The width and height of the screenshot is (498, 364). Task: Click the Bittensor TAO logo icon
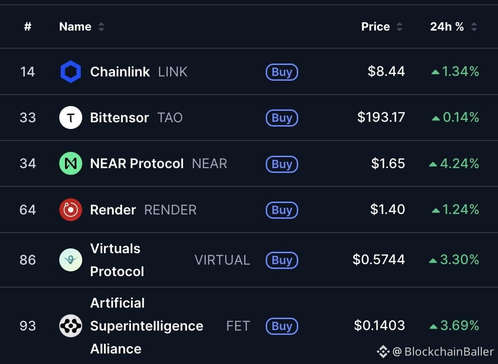click(x=71, y=118)
